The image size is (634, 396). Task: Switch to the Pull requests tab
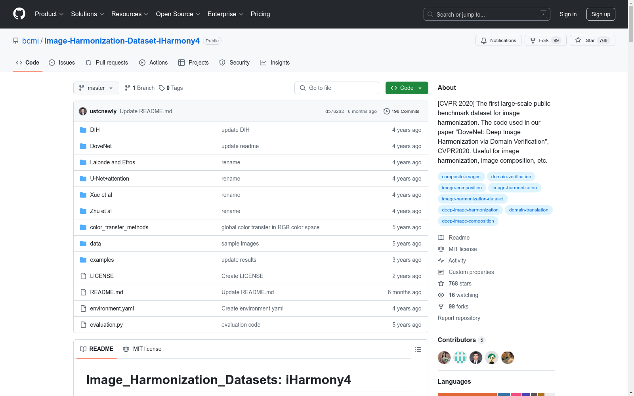point(107,63)
